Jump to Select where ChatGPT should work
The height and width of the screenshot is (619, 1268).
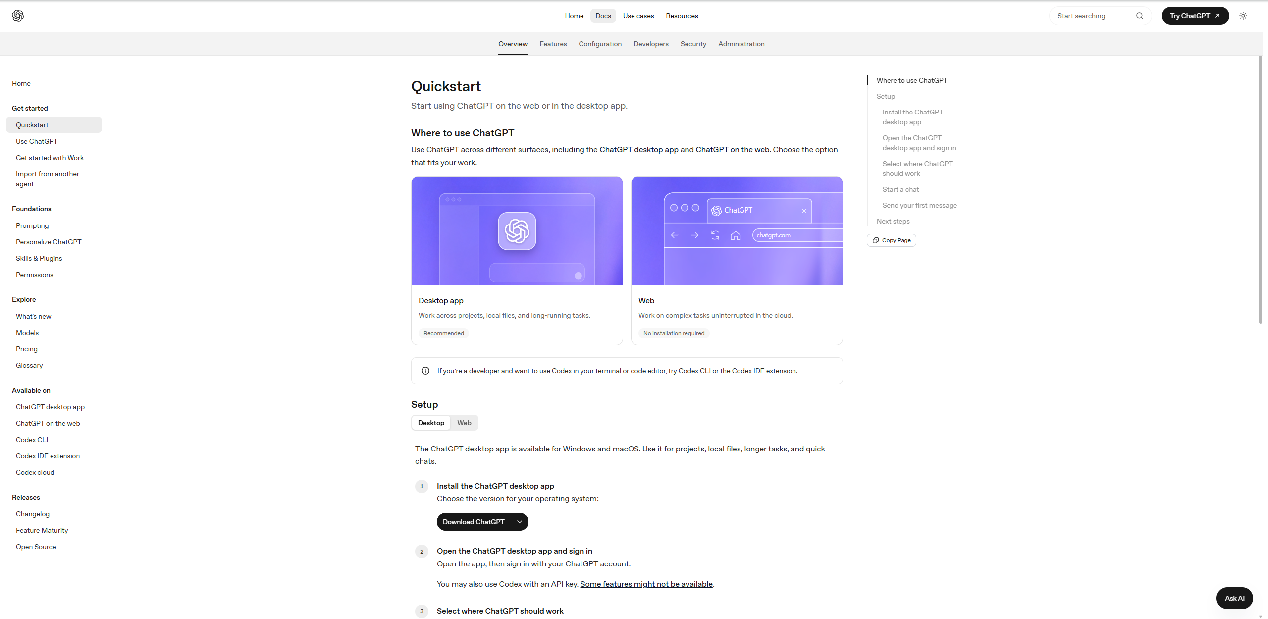pyautogui.click(x=917, y=169)
